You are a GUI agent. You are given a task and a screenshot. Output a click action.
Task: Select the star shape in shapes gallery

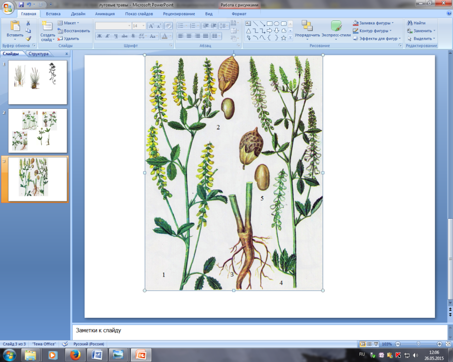pyautogui.click(x=283, y=37)
